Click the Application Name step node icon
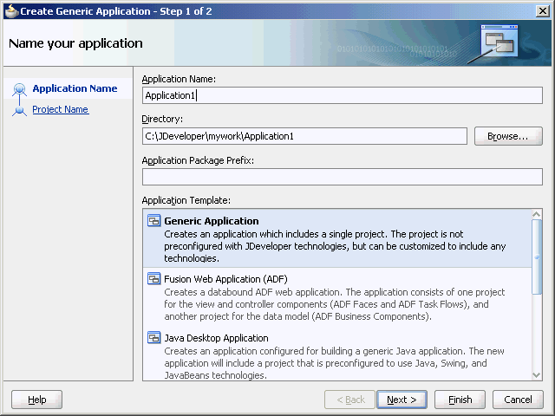 tap(19, 88)
